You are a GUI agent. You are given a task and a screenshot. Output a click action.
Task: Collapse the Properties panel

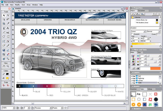[133, 8]
